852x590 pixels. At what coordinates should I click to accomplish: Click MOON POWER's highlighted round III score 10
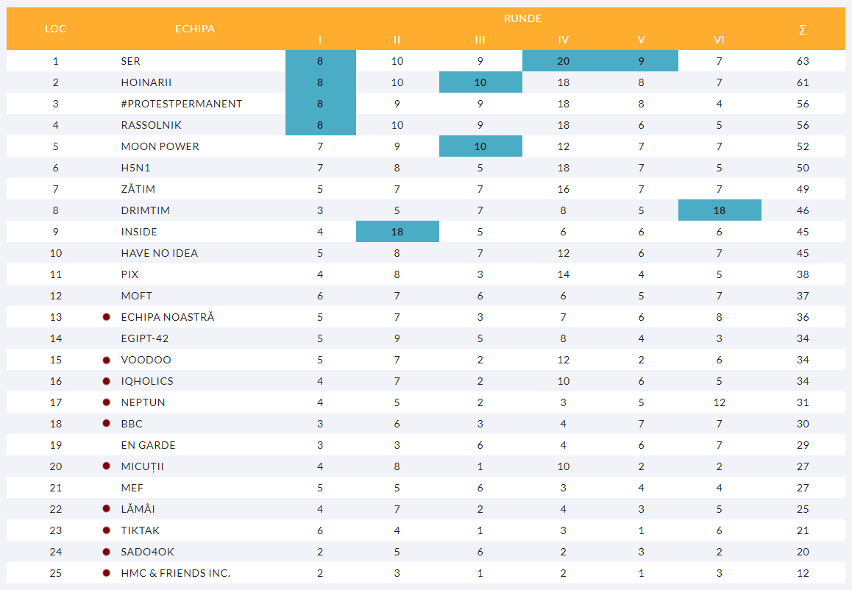pyautogui.click(x=480, y=146)
